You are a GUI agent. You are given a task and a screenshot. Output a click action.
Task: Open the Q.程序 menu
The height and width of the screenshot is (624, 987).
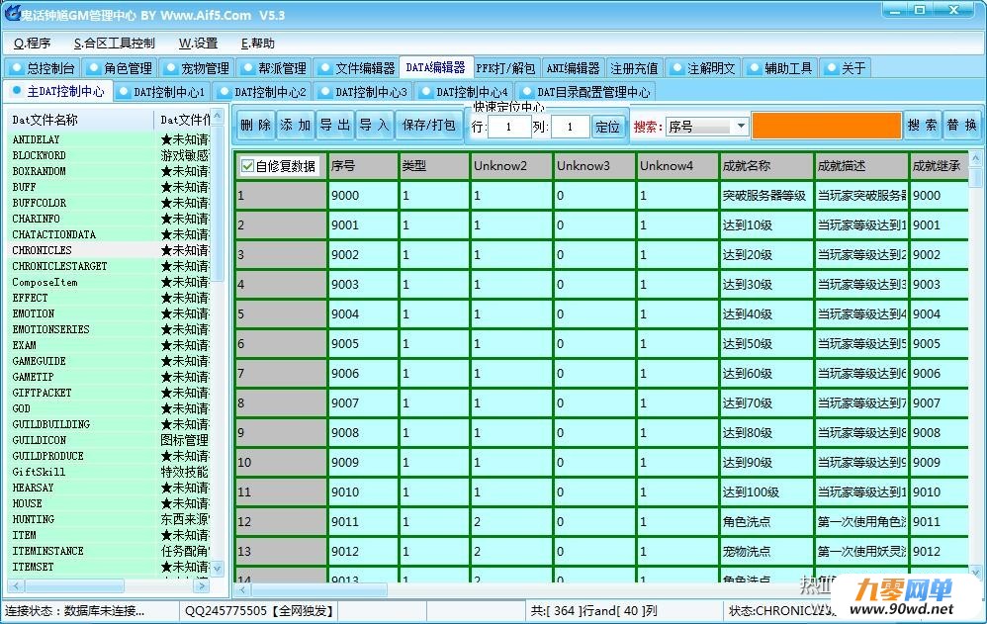[32, 43]
